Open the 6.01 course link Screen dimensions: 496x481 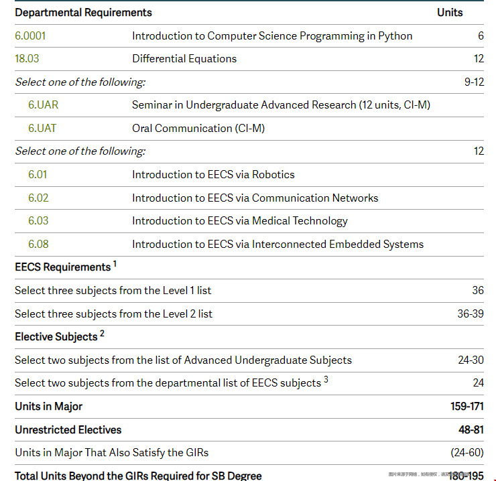(x=38, y=174)
